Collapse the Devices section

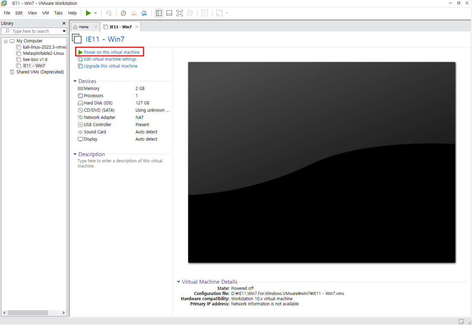click(x=75, y=81)
